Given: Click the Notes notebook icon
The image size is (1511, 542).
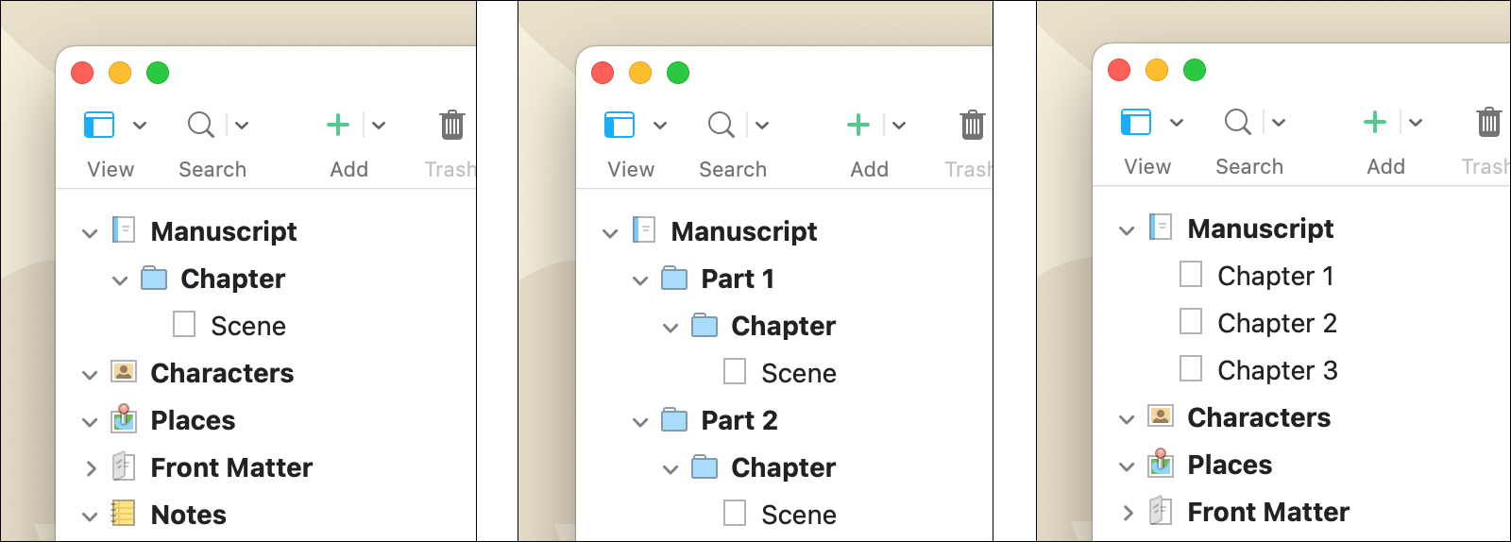Looking at the screenshot, I should click(123, 514).
